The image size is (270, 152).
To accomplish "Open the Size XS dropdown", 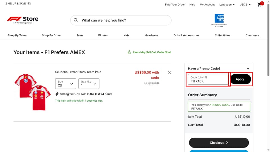I will click(x=66, y=84).
